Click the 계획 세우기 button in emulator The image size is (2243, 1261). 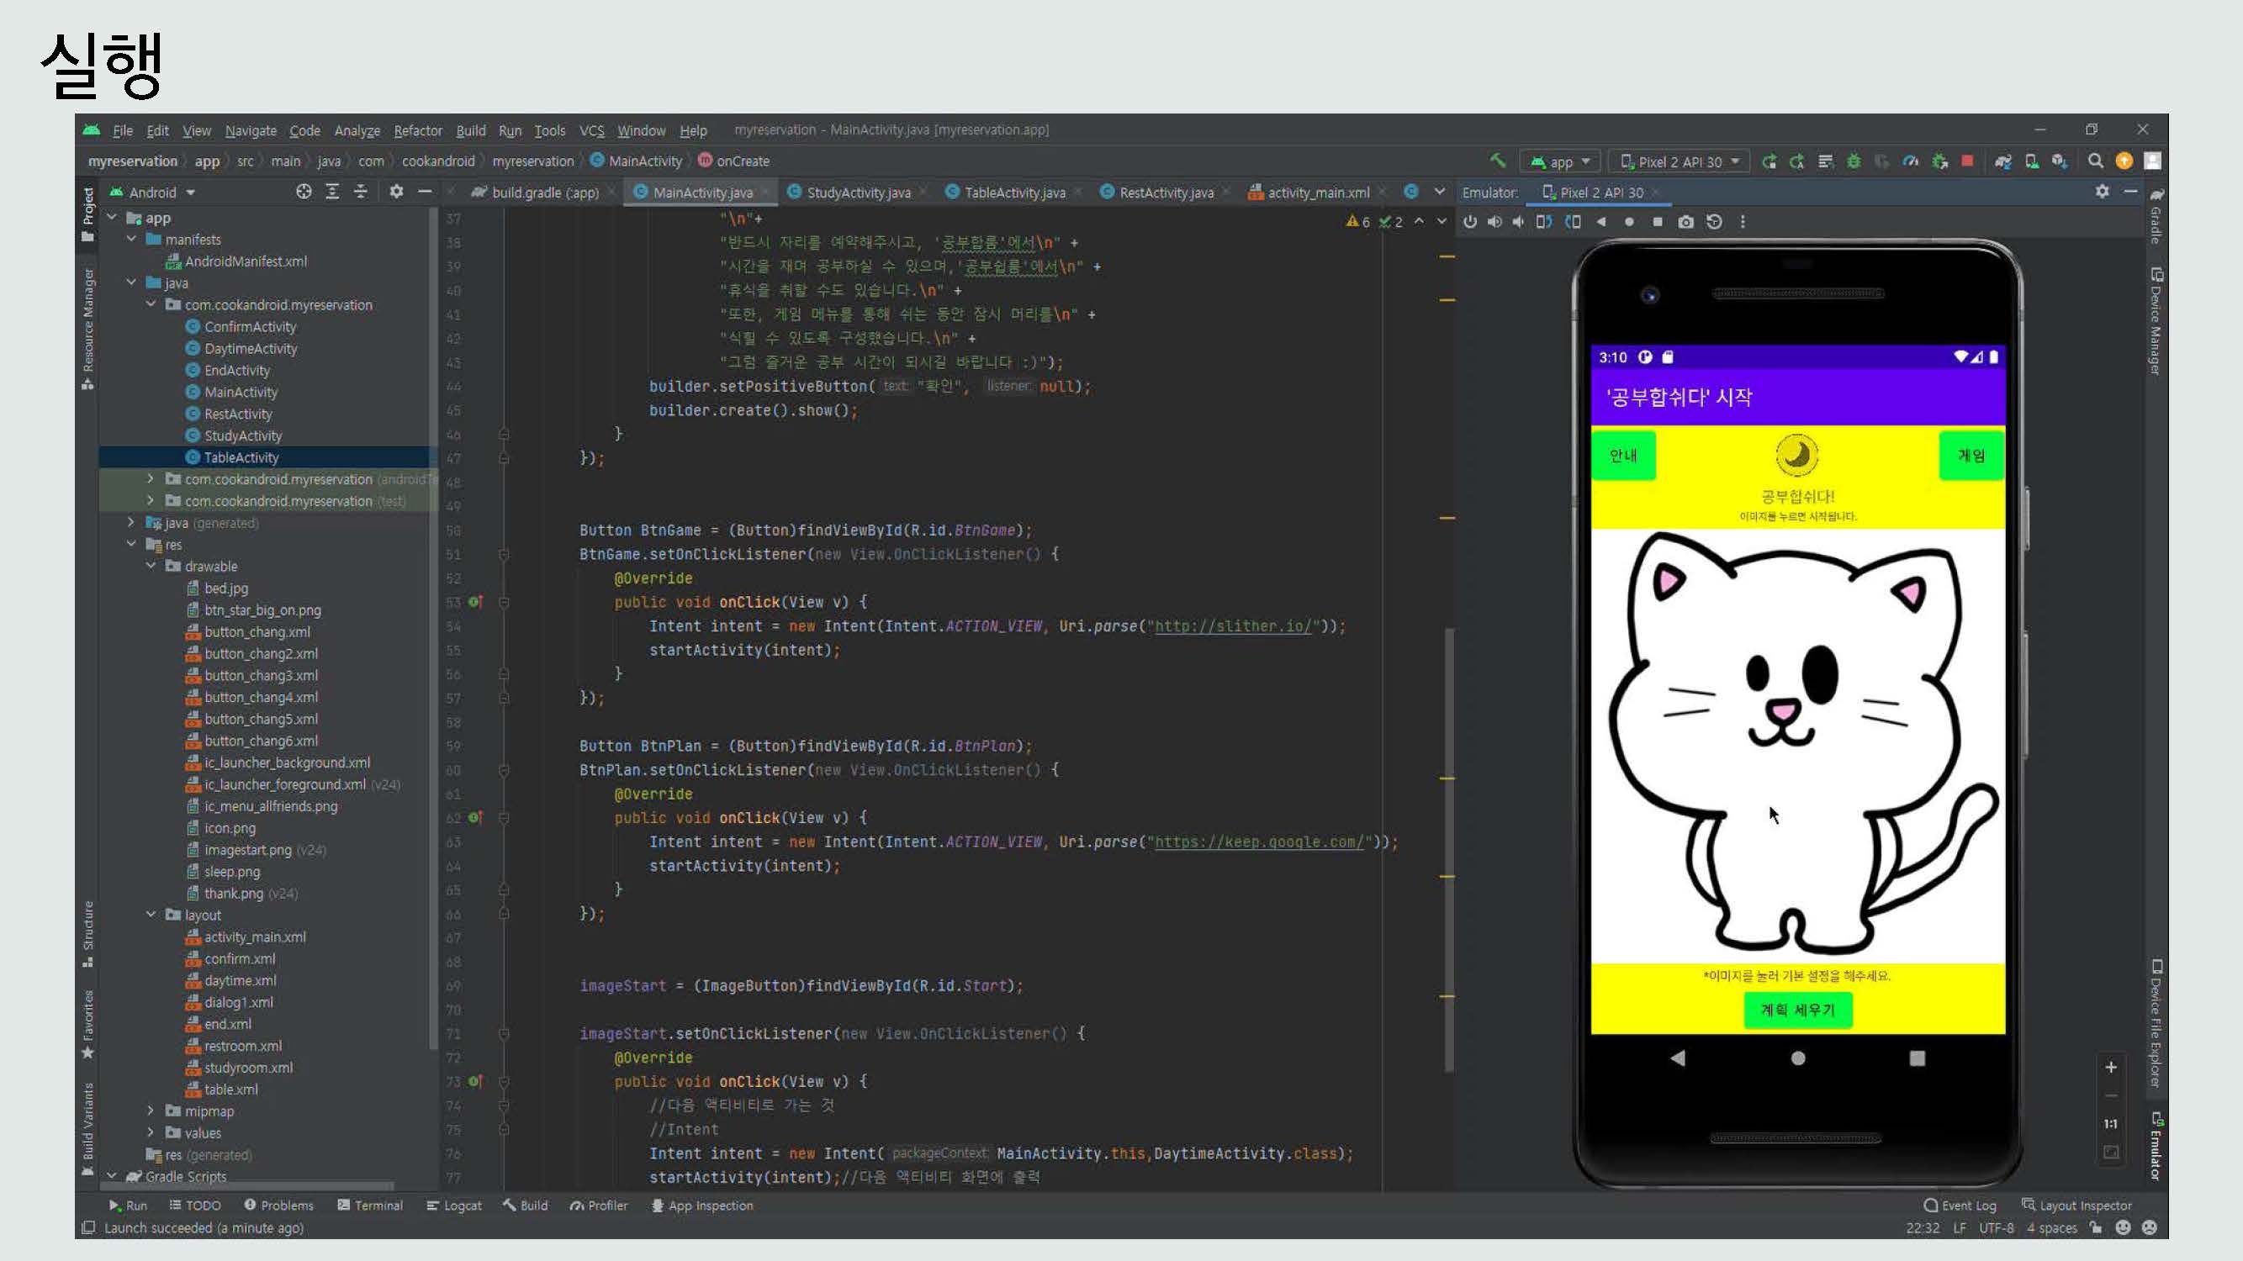[x=1797, y=1010]
